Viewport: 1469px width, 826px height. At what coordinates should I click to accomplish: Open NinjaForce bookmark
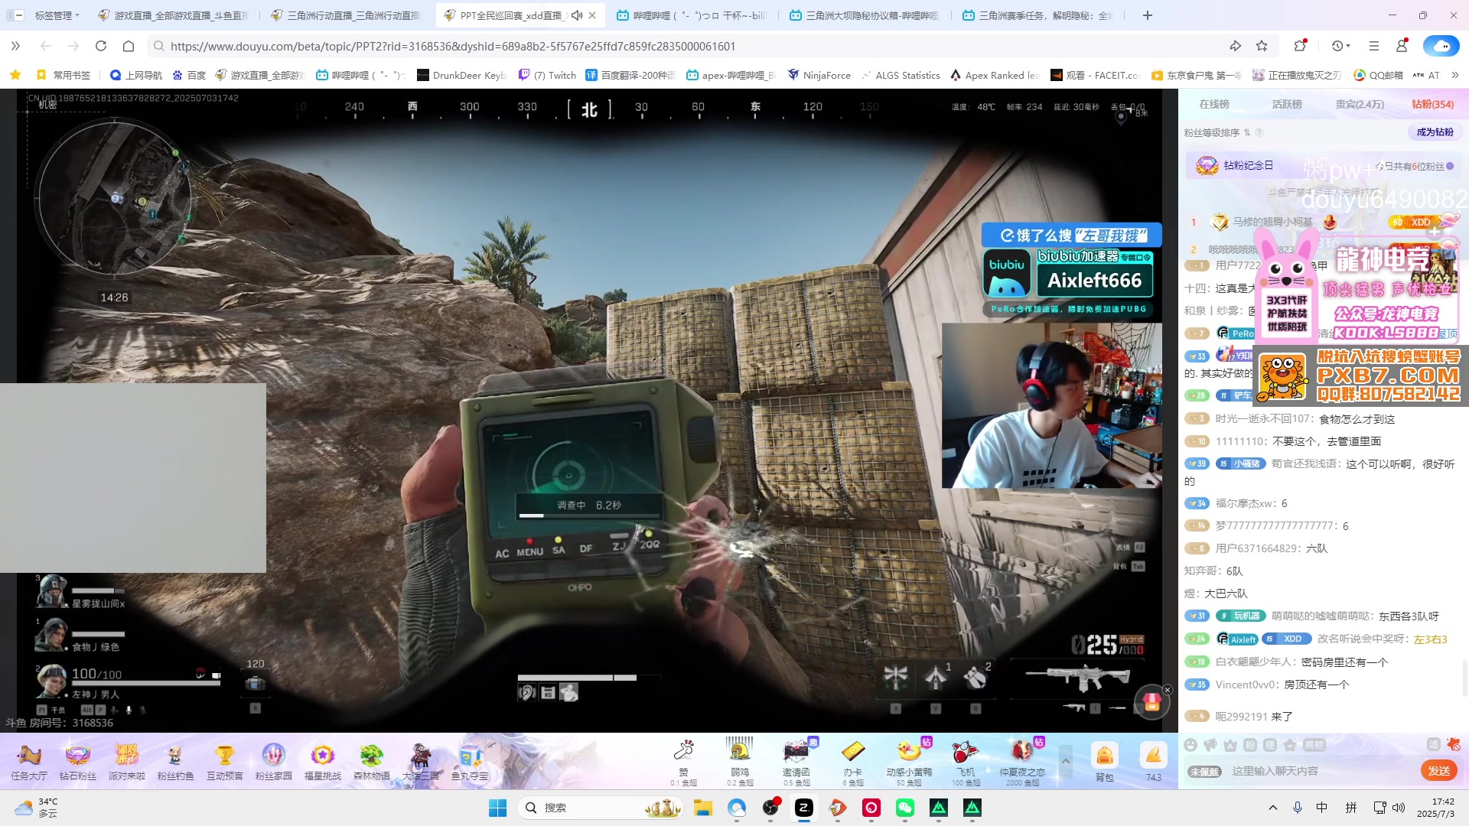(x=819, y=75)
